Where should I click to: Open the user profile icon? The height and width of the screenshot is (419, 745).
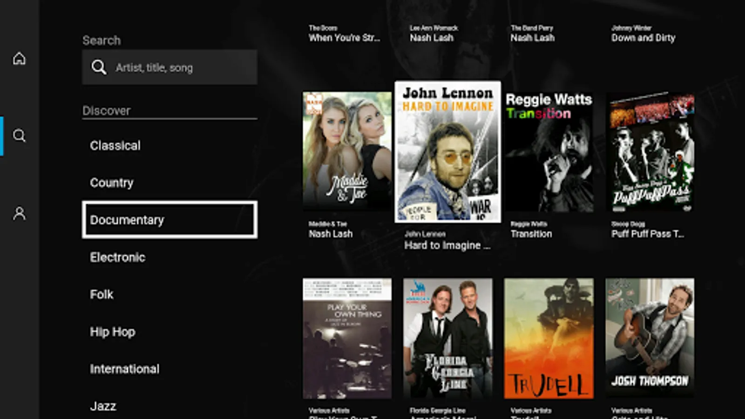click(x=19, y=214)
